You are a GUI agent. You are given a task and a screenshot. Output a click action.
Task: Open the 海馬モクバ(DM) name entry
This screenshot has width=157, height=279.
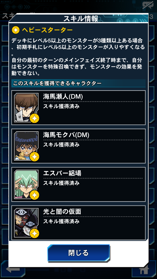(x=66, y=135)
